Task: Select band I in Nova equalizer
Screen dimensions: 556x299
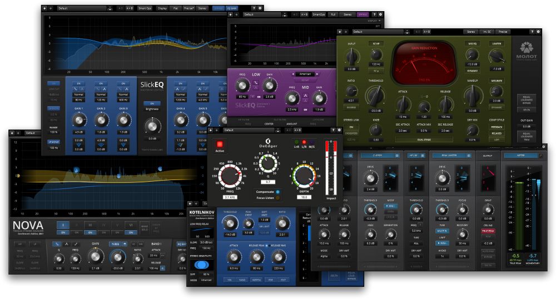Action: click(63, 225)
